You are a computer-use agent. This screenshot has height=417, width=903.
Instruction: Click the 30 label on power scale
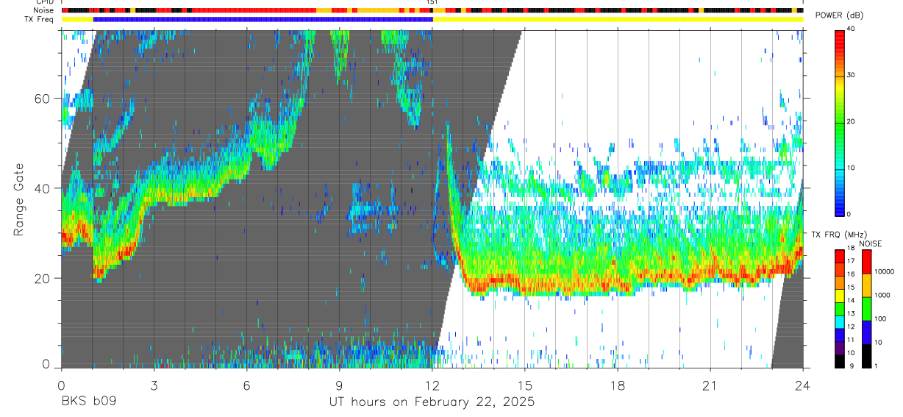852,75
